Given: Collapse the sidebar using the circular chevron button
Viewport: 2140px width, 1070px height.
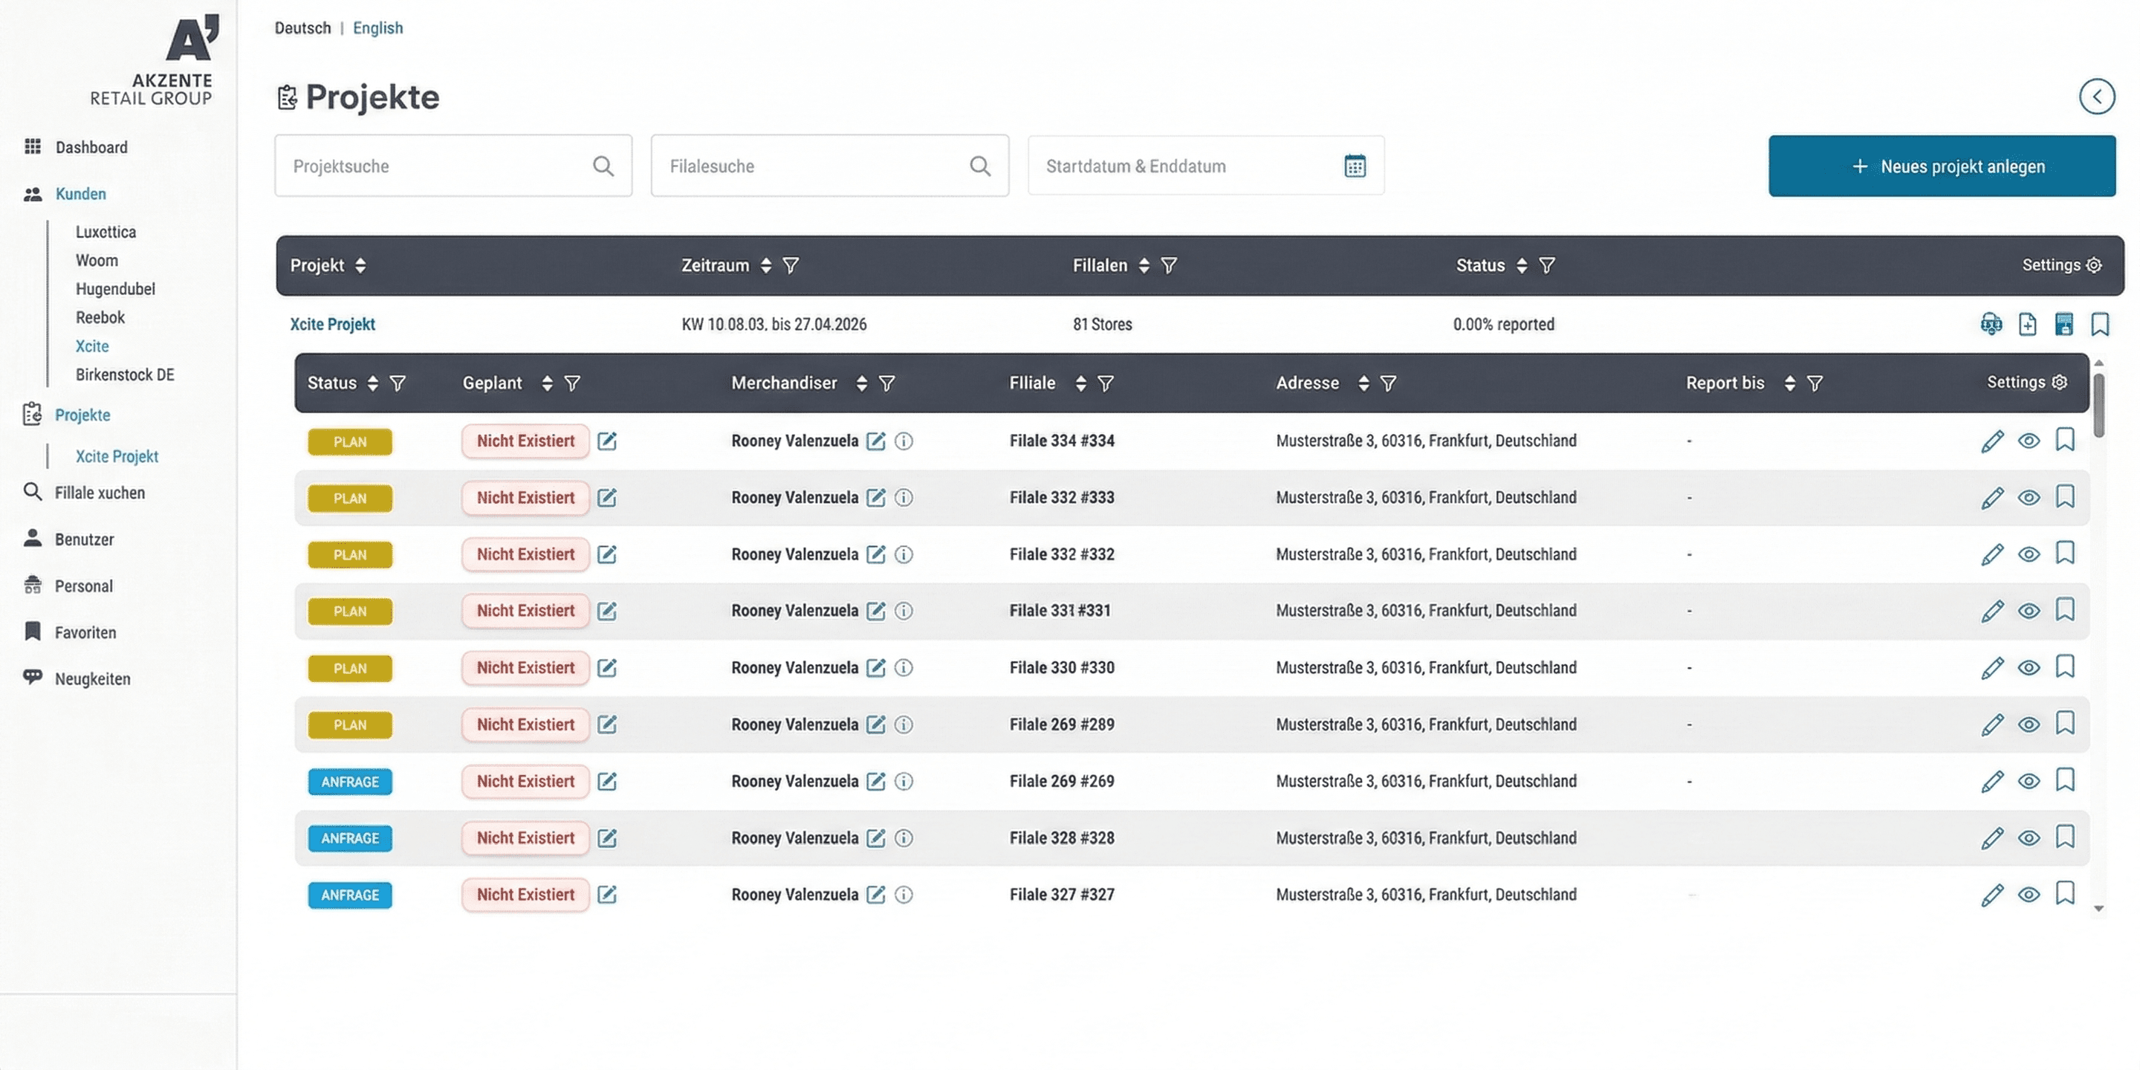Looking at the screenshot, I should (x=2098, y=97).
